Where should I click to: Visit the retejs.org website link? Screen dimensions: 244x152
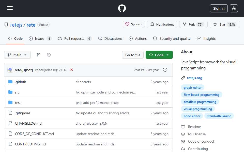194,78
